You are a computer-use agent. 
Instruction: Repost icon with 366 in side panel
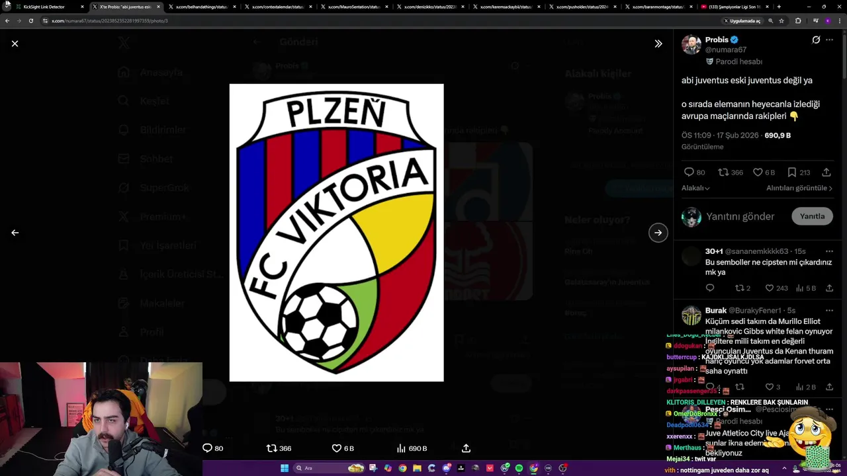[731, 172]
